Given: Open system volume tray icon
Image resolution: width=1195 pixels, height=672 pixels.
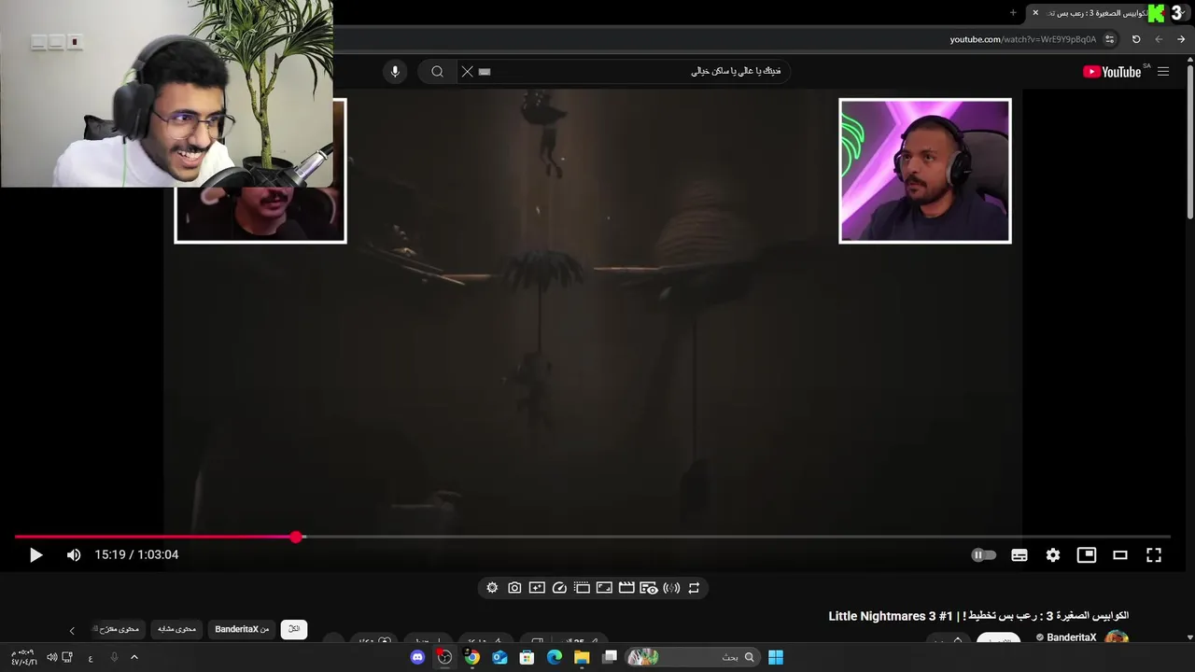Looking at the screenshot, I should [x=51, y=657].
